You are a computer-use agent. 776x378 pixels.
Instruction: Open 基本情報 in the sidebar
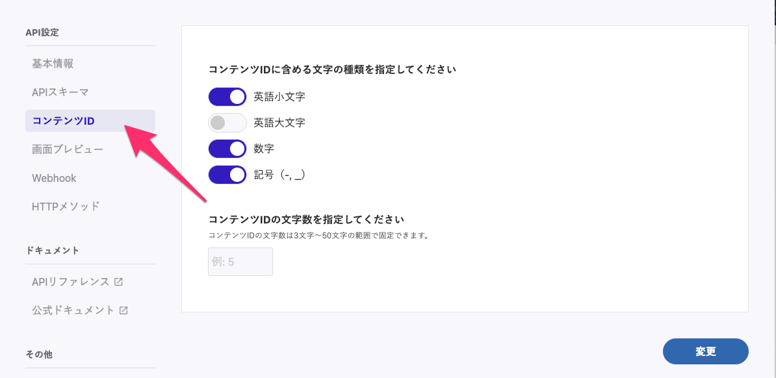(53, 64)
